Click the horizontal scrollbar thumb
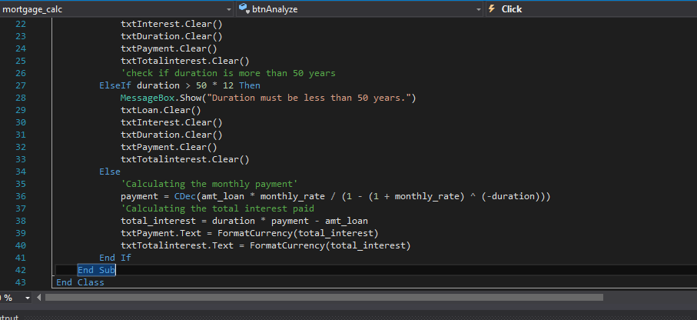Image resolution: width=697 pixels, height=320 pixels. 324,297
